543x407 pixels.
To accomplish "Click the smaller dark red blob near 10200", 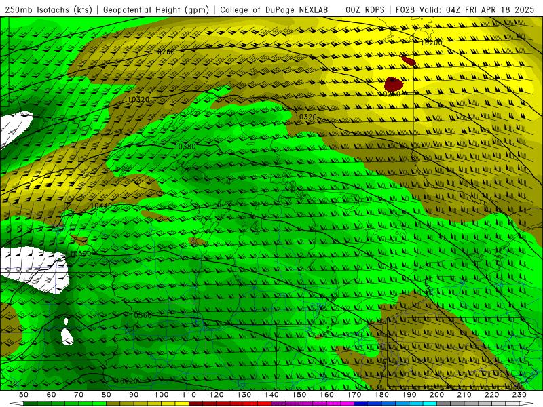I will 409,60.
